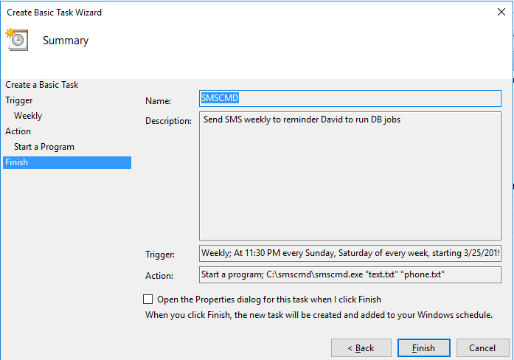This screenshot has width=514, height=360.
Task: Click the wizard title bar text
Action: coord(55,13)
